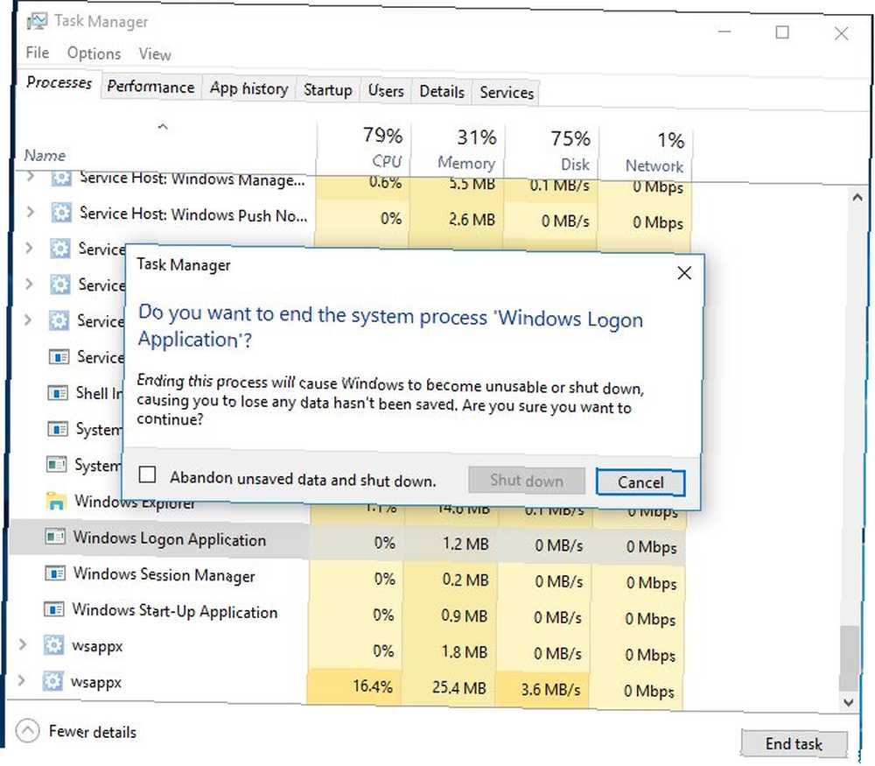Viewport: 875px width, 766px height.
Task: Click the Shell In... process icon
Action: [58, 392]
